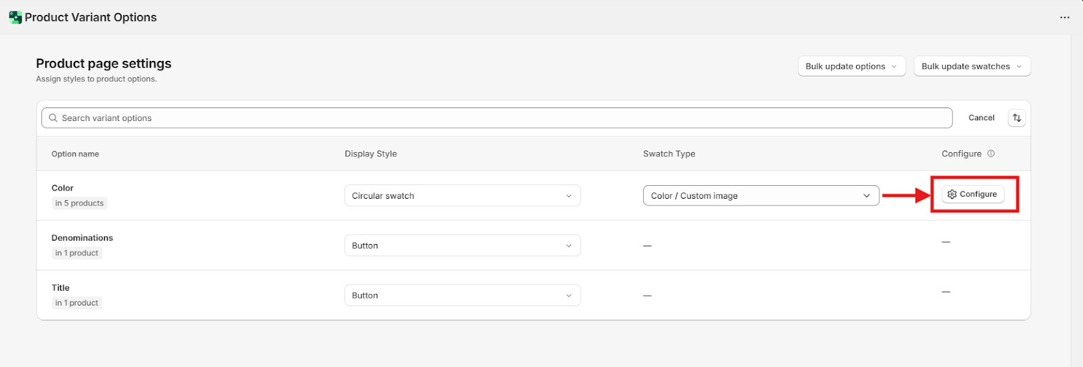Click the sort arrows icon button
The height and width of the screenshot is (367, 1083).
pyautogui.click(x=1017, y=118)
